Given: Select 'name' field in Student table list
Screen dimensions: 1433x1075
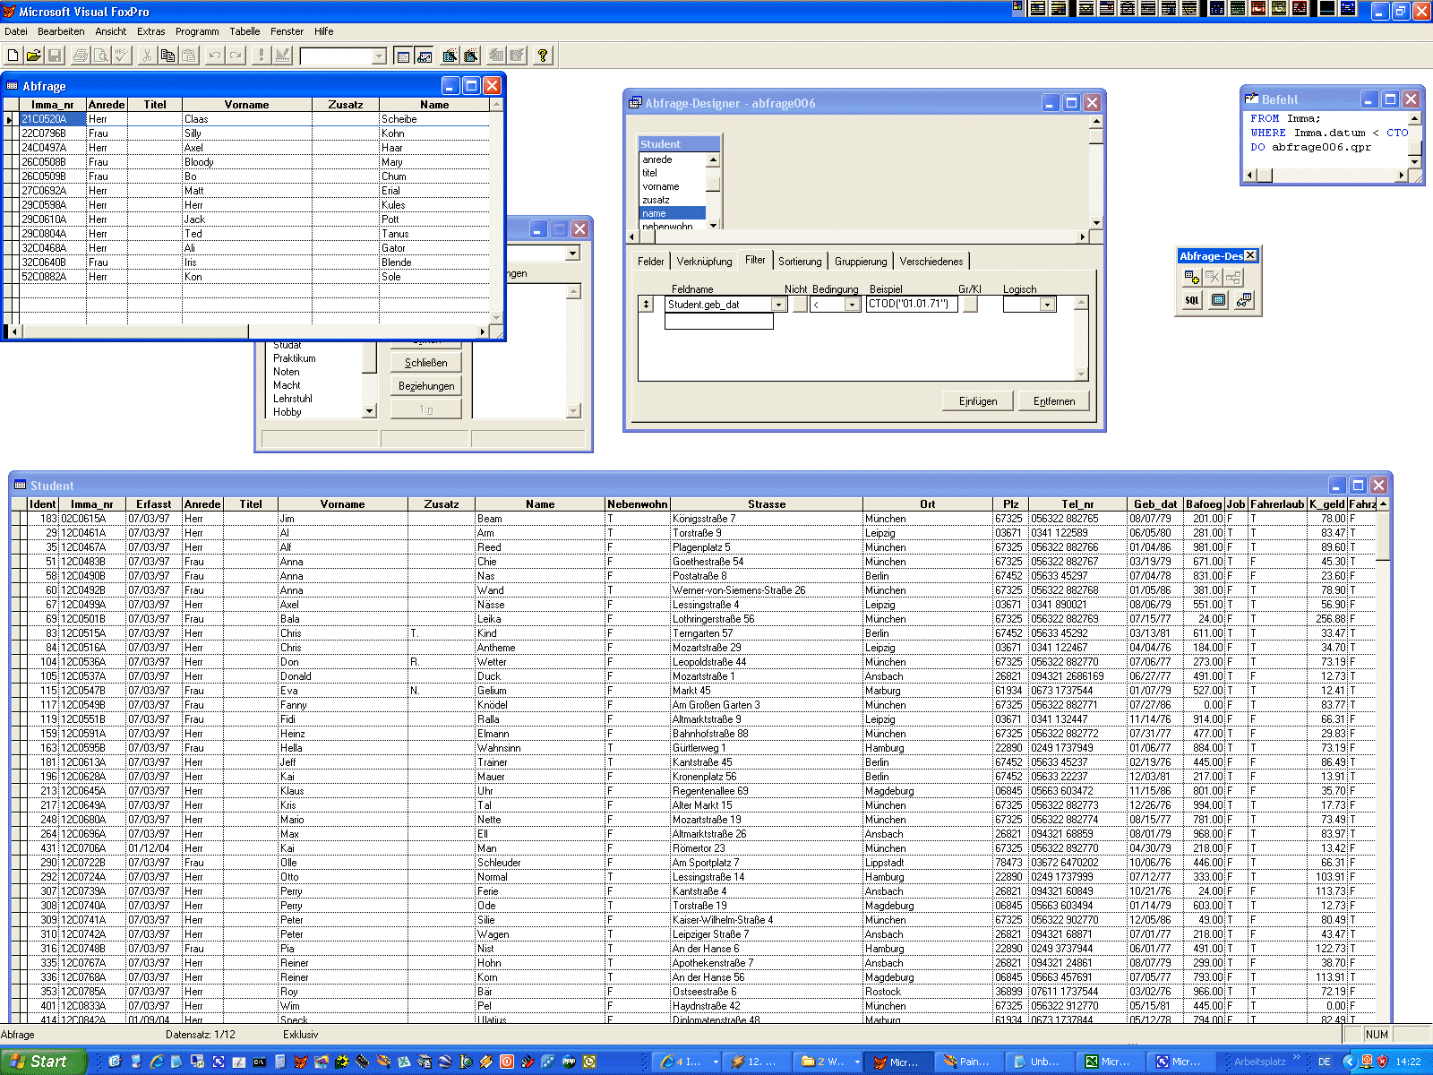Looking at the screenshot, I should (673, 213).
